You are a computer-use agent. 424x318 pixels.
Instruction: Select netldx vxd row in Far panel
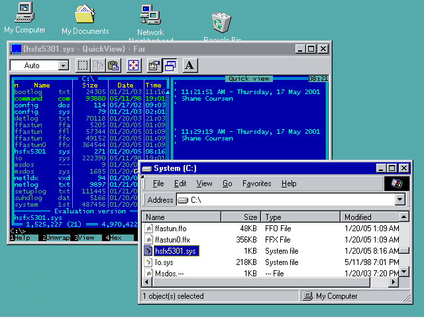point(76,178)
